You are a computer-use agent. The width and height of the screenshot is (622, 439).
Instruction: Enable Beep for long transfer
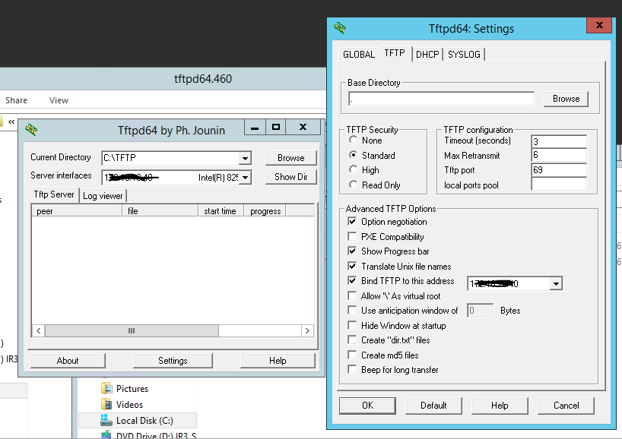coord(352,370)
